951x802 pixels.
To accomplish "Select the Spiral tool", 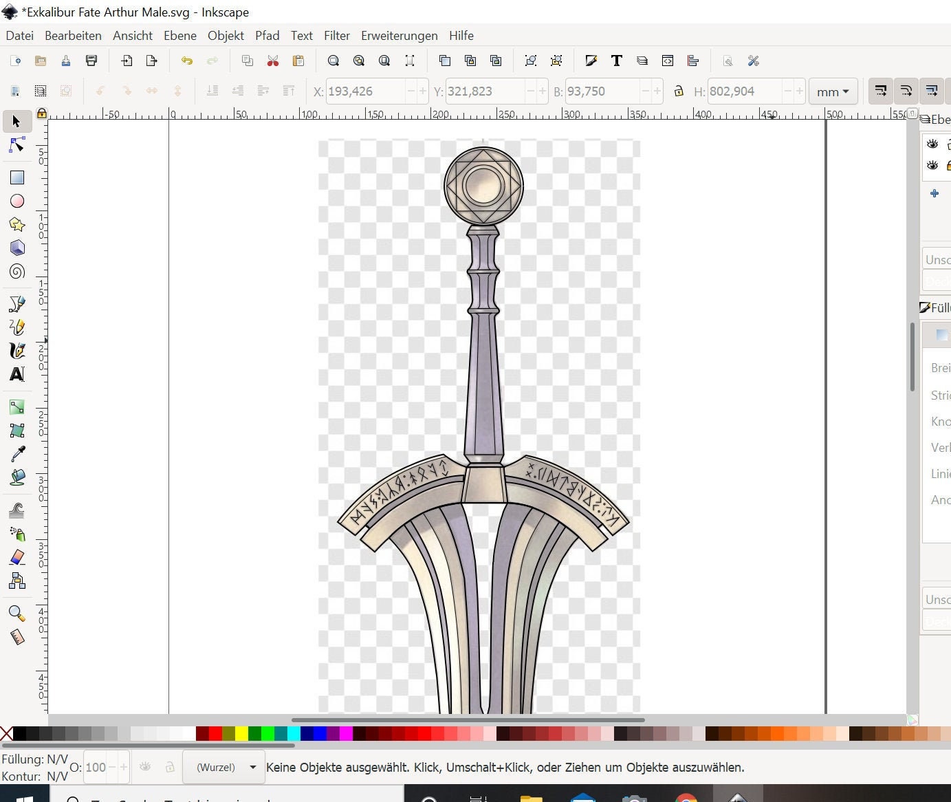I will point(17,272).
